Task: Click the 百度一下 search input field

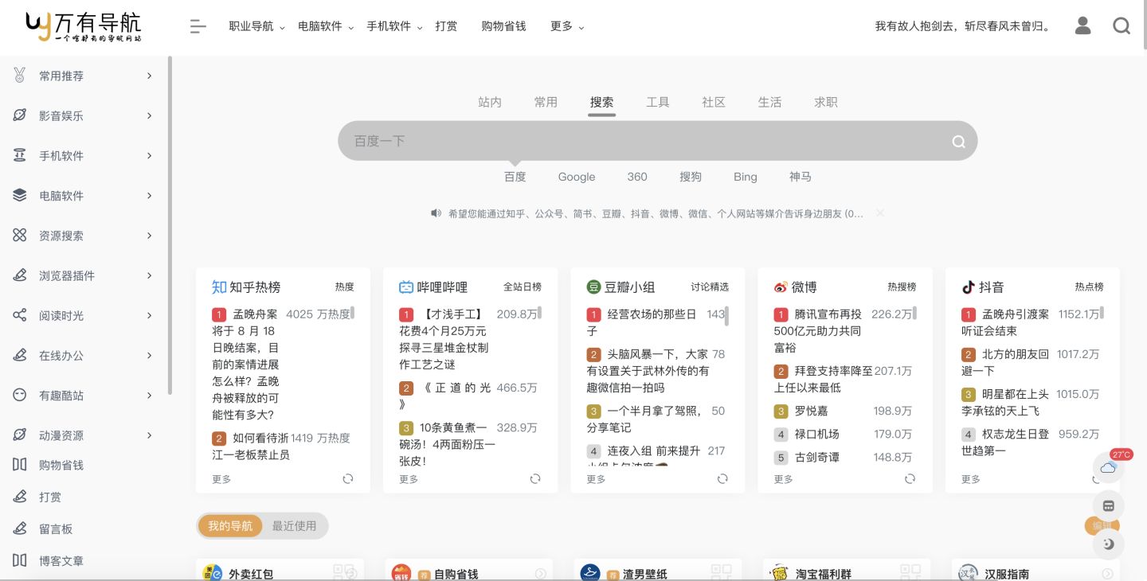Action: [637, 141]
